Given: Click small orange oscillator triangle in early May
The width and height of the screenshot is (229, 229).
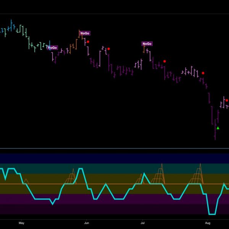Looking at the screenshot, I should click(26, 181).
